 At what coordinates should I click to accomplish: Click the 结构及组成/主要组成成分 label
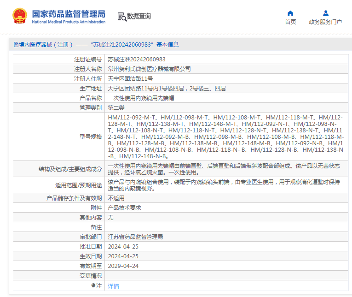70,169
